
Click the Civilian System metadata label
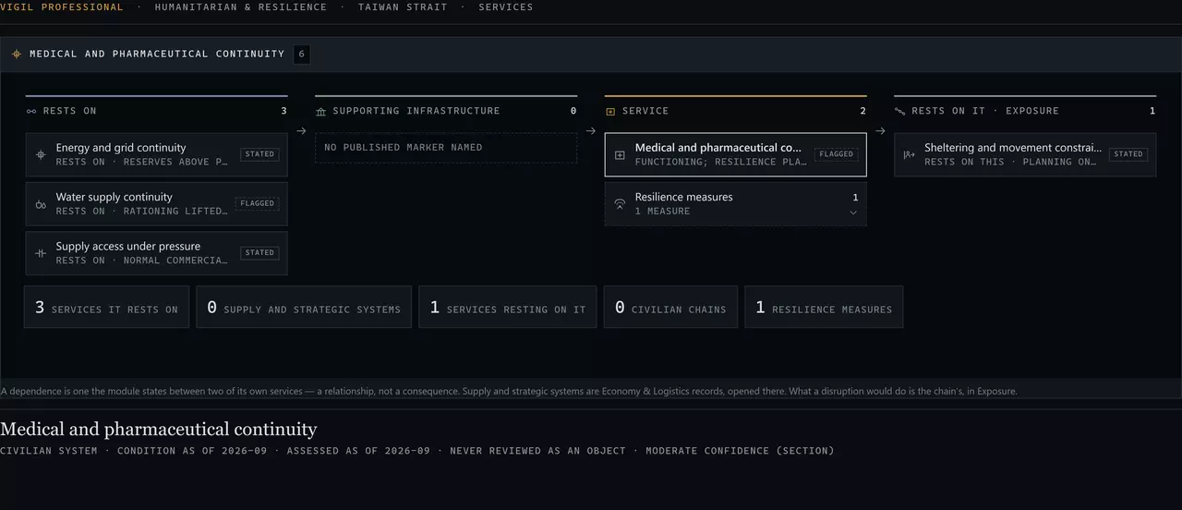coord(48,451)
